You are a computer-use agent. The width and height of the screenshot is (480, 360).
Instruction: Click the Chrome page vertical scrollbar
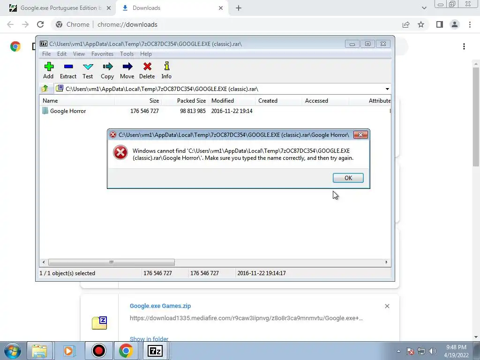pos(476,117)
